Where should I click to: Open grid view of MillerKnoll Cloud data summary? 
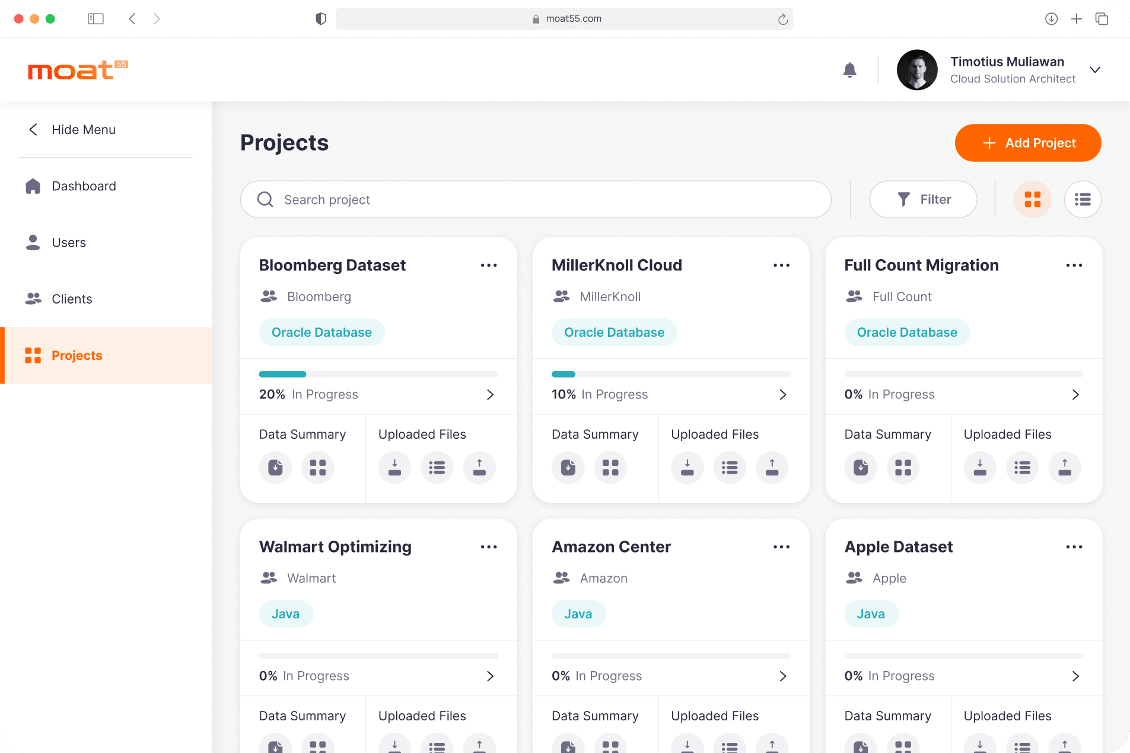click(x=610, y=468)
